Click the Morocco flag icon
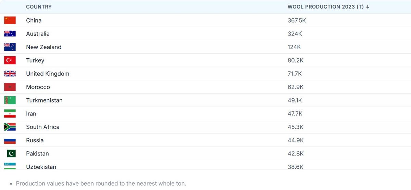Viewport: 411px width, 190px height. pos(10,87)
